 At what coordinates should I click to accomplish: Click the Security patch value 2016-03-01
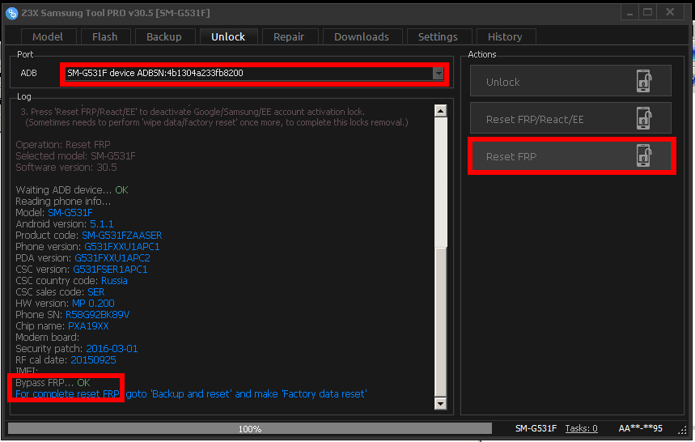tap(112, 349)
